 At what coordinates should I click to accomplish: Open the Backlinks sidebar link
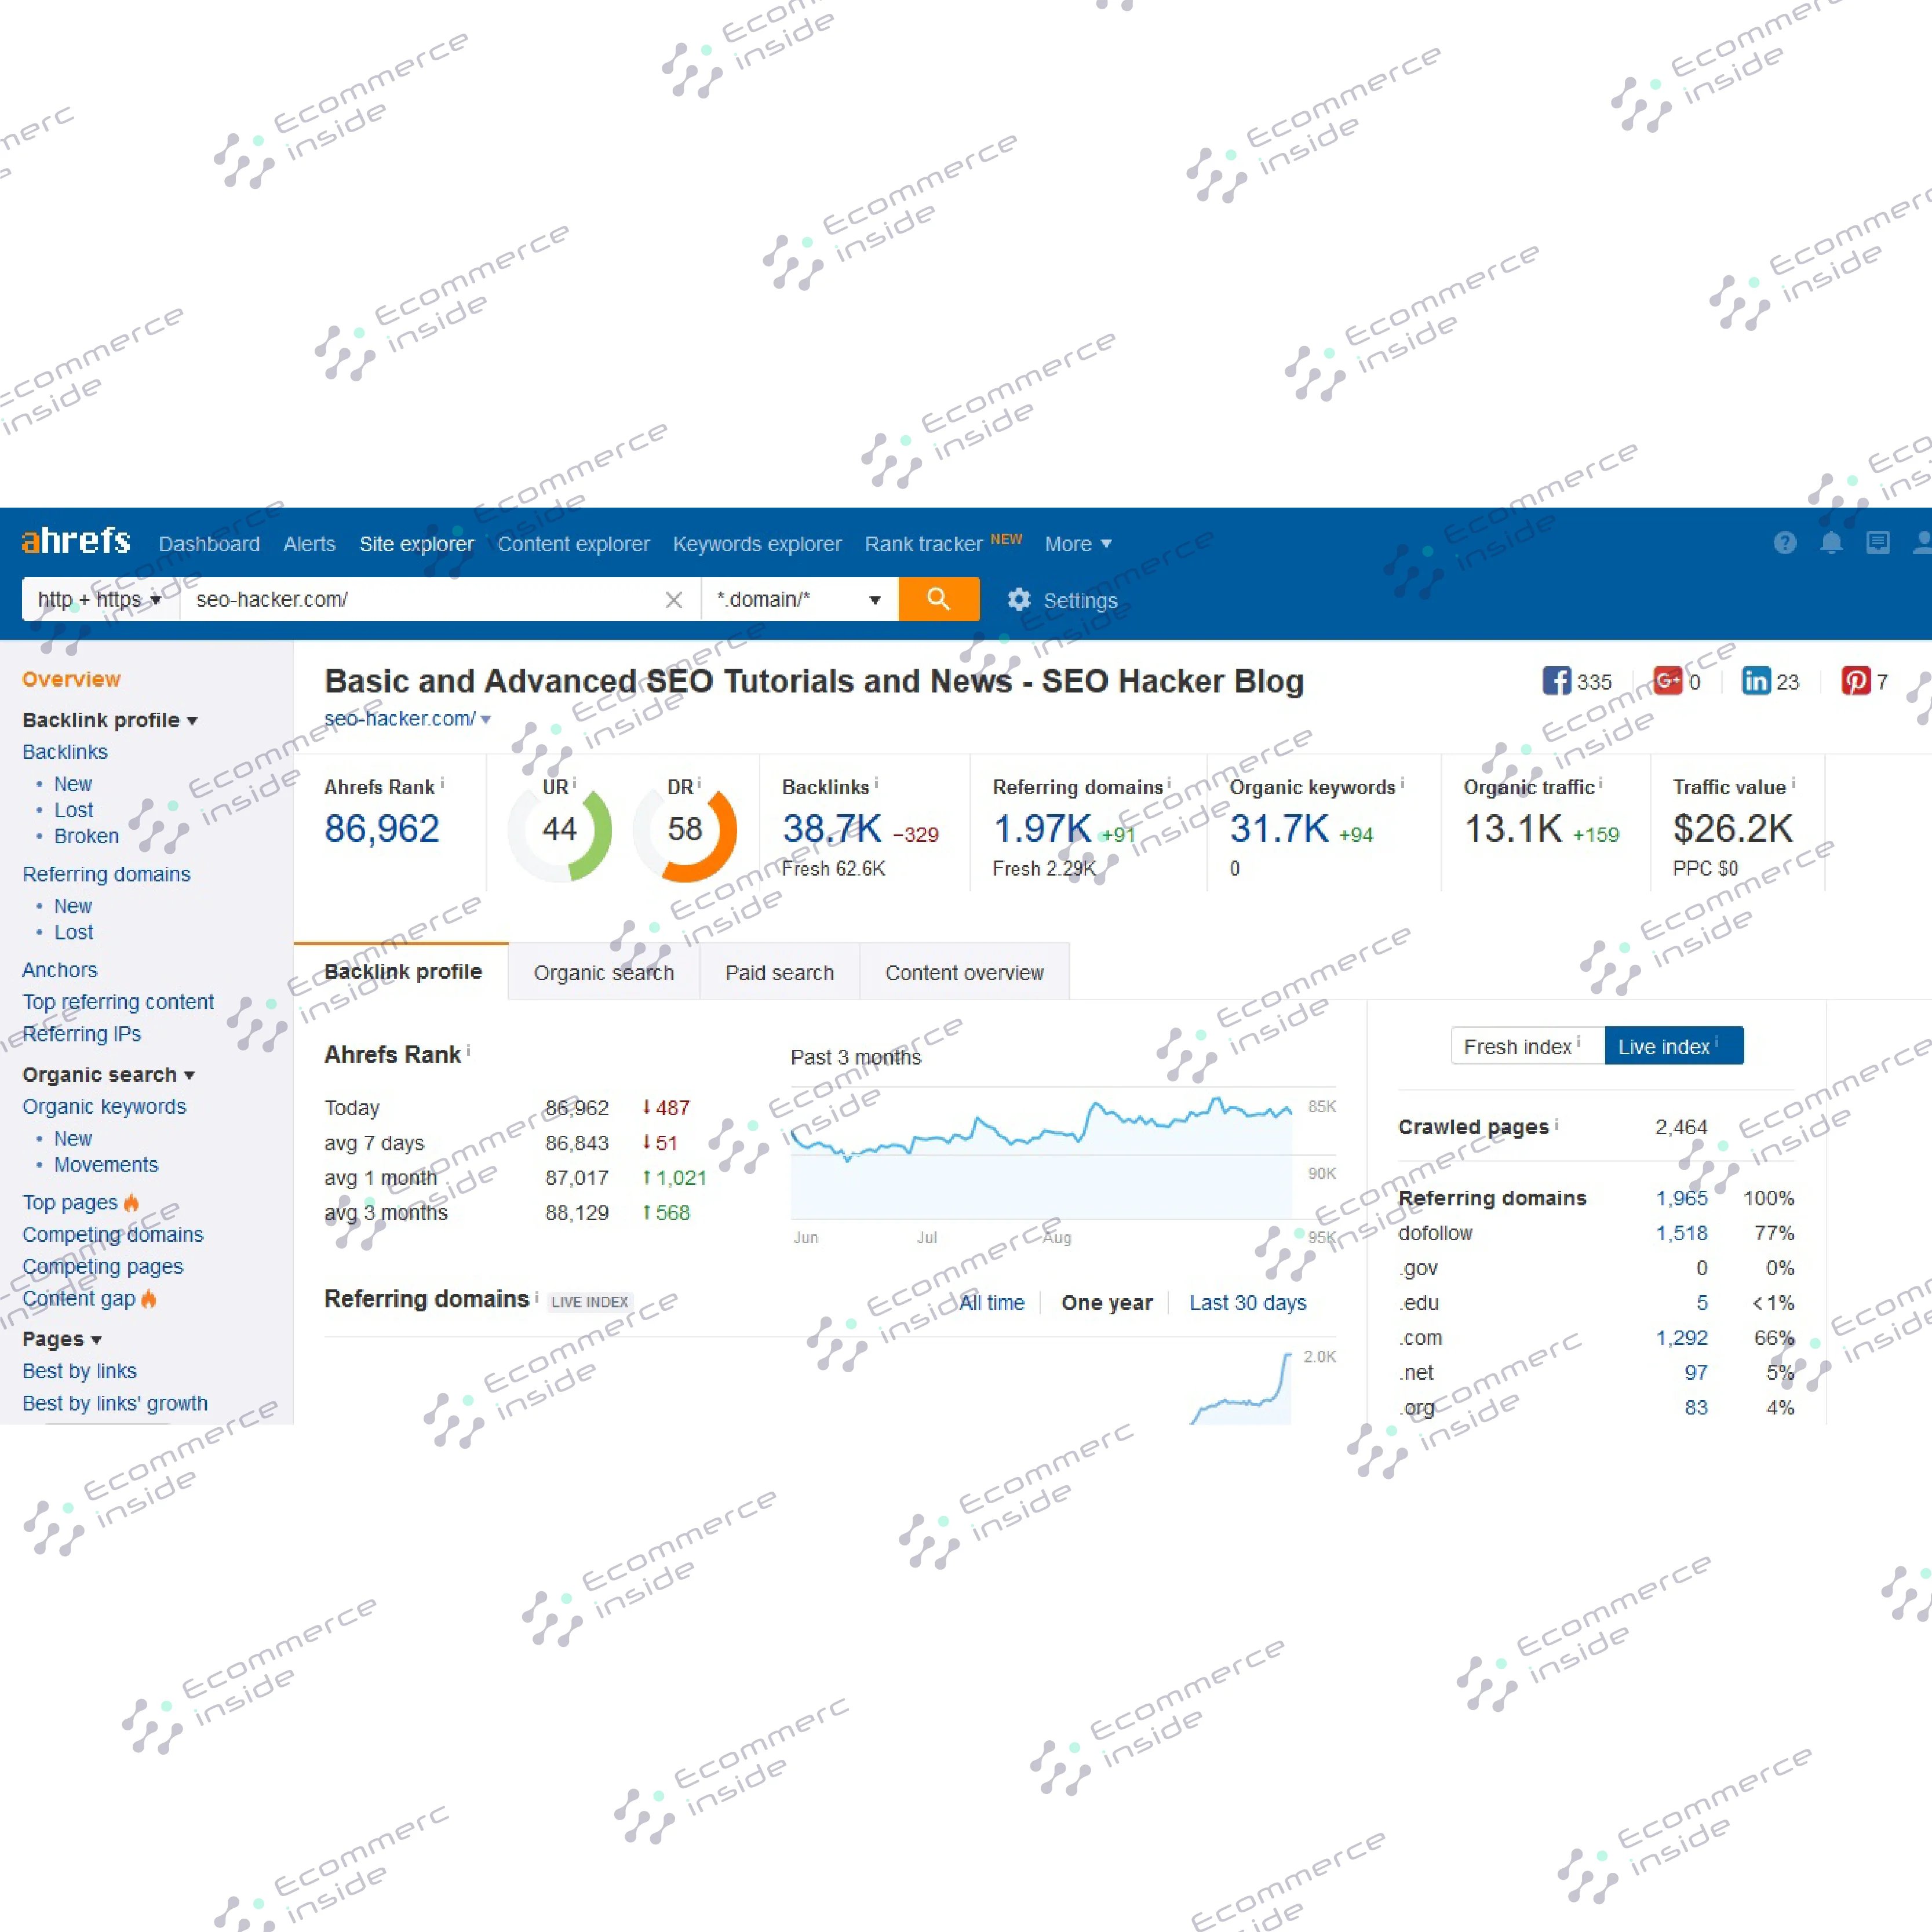pyautogui.click(x=65, y=752)
